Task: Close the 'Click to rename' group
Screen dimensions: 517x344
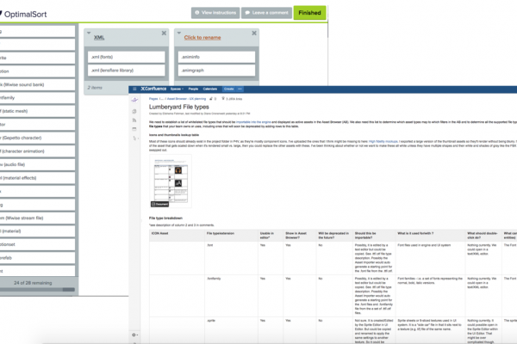Action: point(254,34)
